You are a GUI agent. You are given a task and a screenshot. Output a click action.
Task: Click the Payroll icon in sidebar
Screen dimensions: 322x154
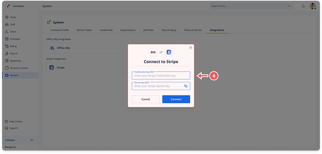pos(7,54)
